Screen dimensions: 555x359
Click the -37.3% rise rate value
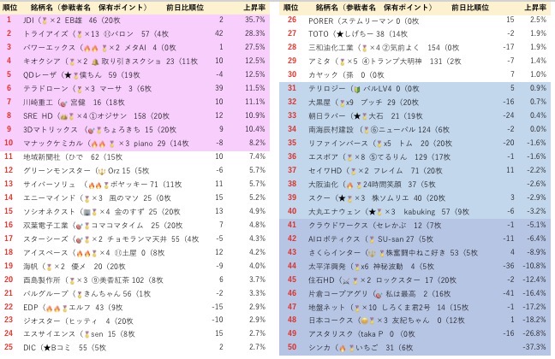(533, 348)
